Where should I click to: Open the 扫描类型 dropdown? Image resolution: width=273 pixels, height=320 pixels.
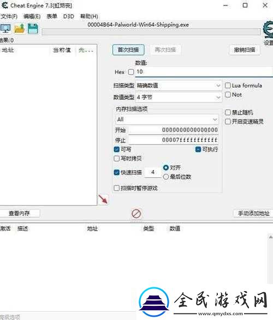179,86
